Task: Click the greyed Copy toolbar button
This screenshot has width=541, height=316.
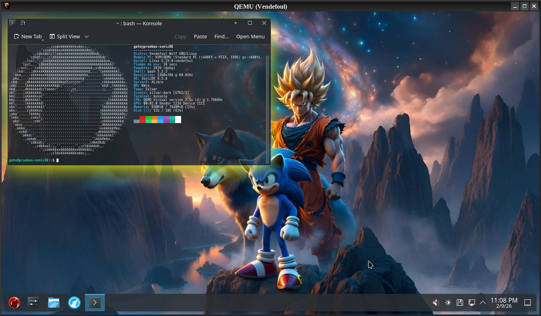Action: [x=180, y=36]
